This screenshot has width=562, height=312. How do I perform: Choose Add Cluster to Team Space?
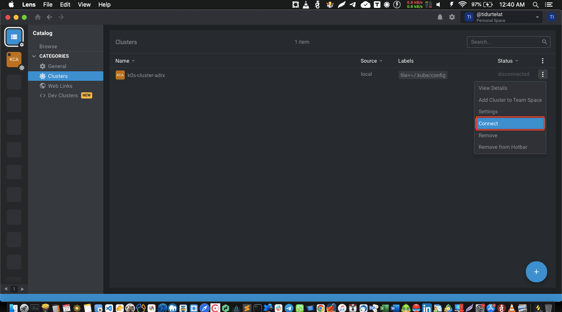[510, 100]
